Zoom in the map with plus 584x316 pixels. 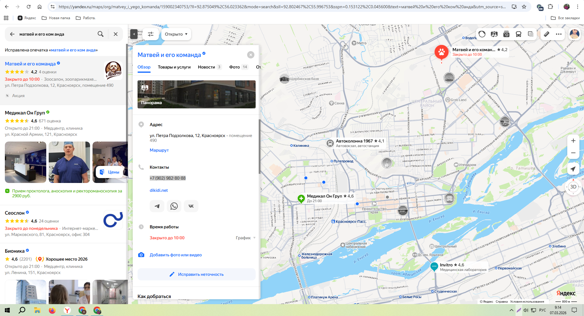click(573, 141)
